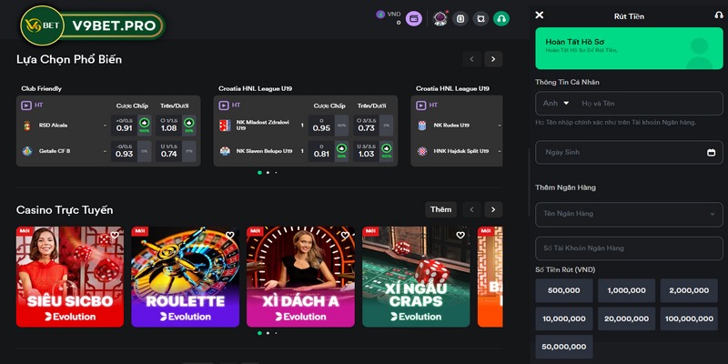The width and height of the screenshot is (728, 364).
Task: Select the 20,000,000 withdrawal amount
Action: click(626, 318)
